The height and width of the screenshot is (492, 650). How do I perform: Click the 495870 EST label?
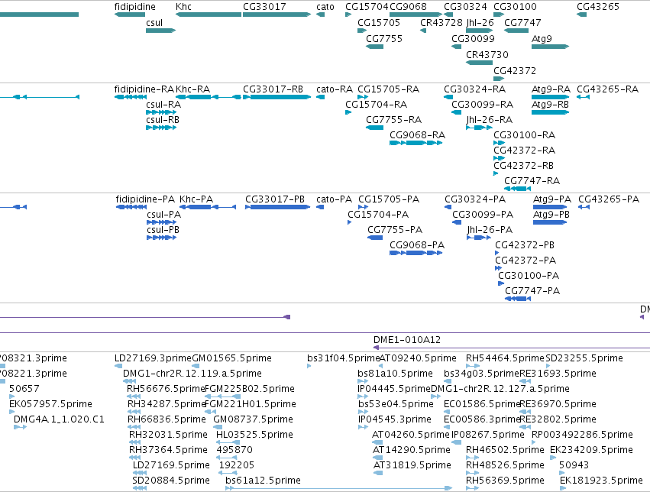(234, 450)
